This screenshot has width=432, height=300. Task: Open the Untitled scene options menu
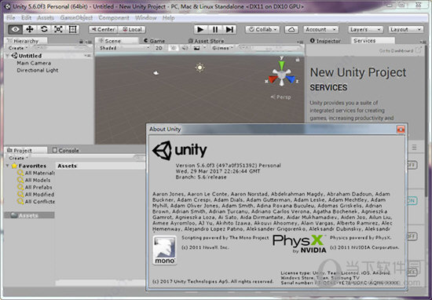click(x=87, y=56)
